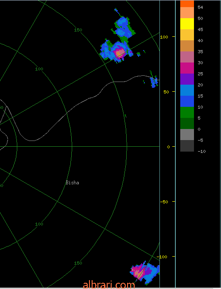Click the pink core of northern storm cell
The width and height of the screenshot is (221, 289).
point(119,53)
